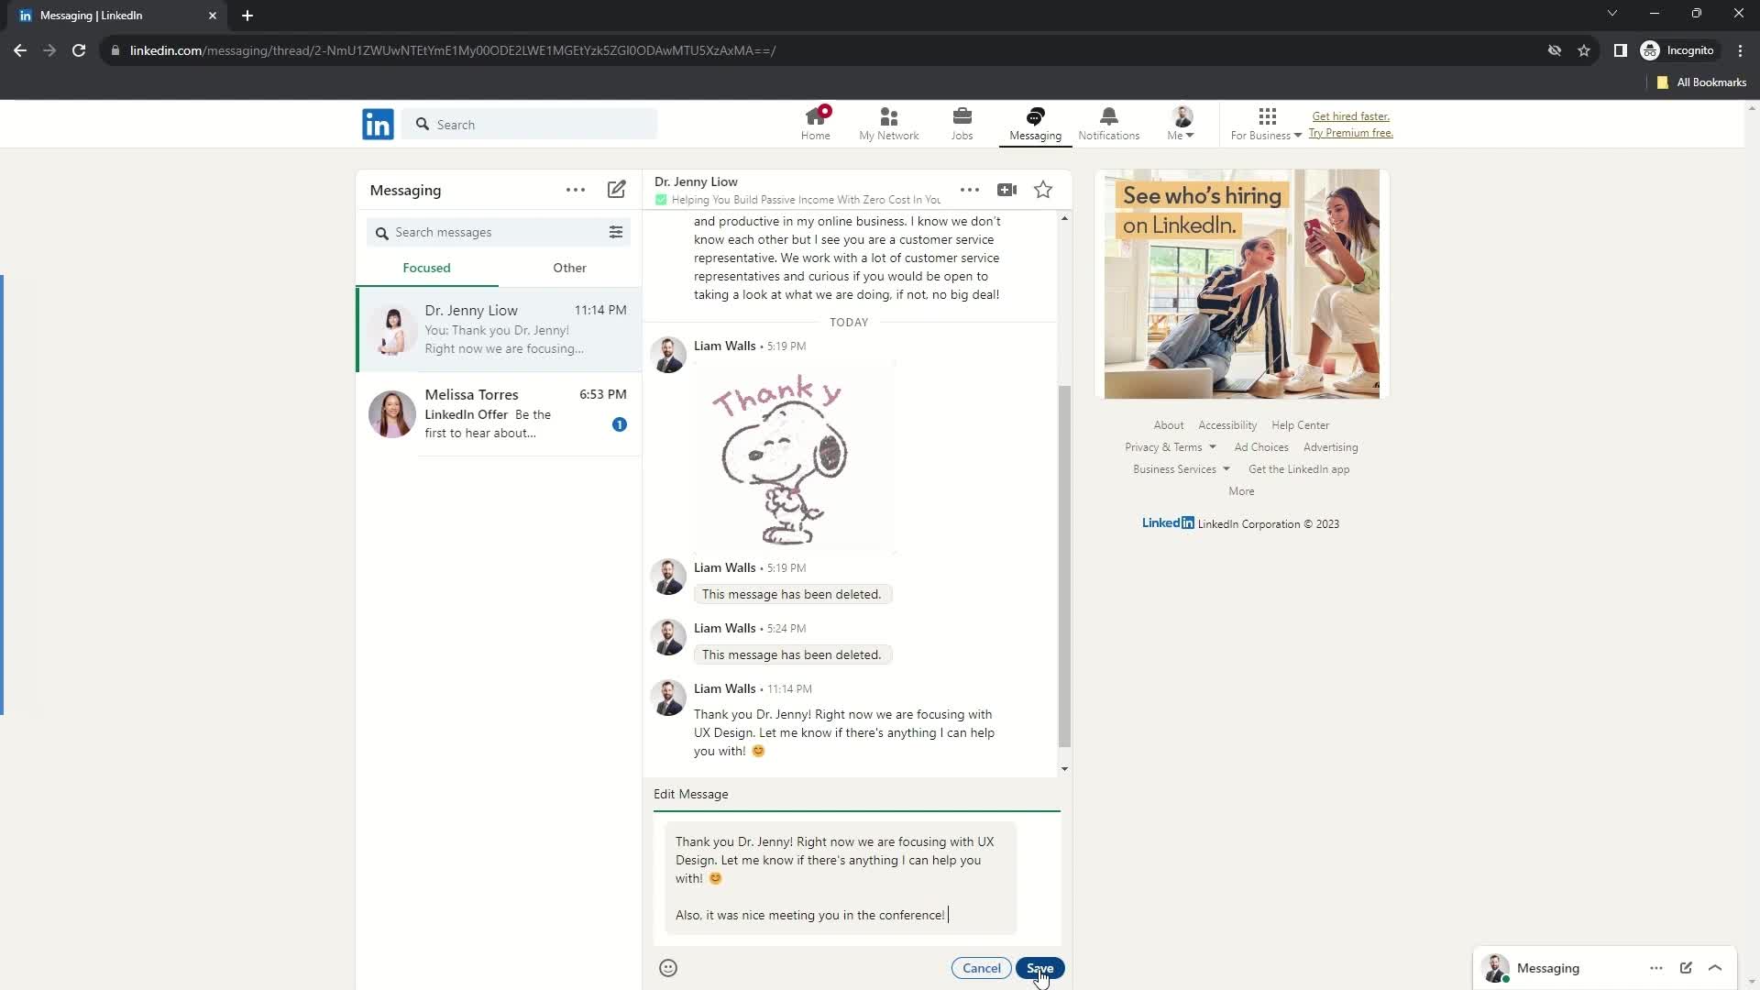The height and width of the screenshot is (990, 1760).
Task: Click the more options ellipsis in messaging sidebar
Action: pos(577,190)
